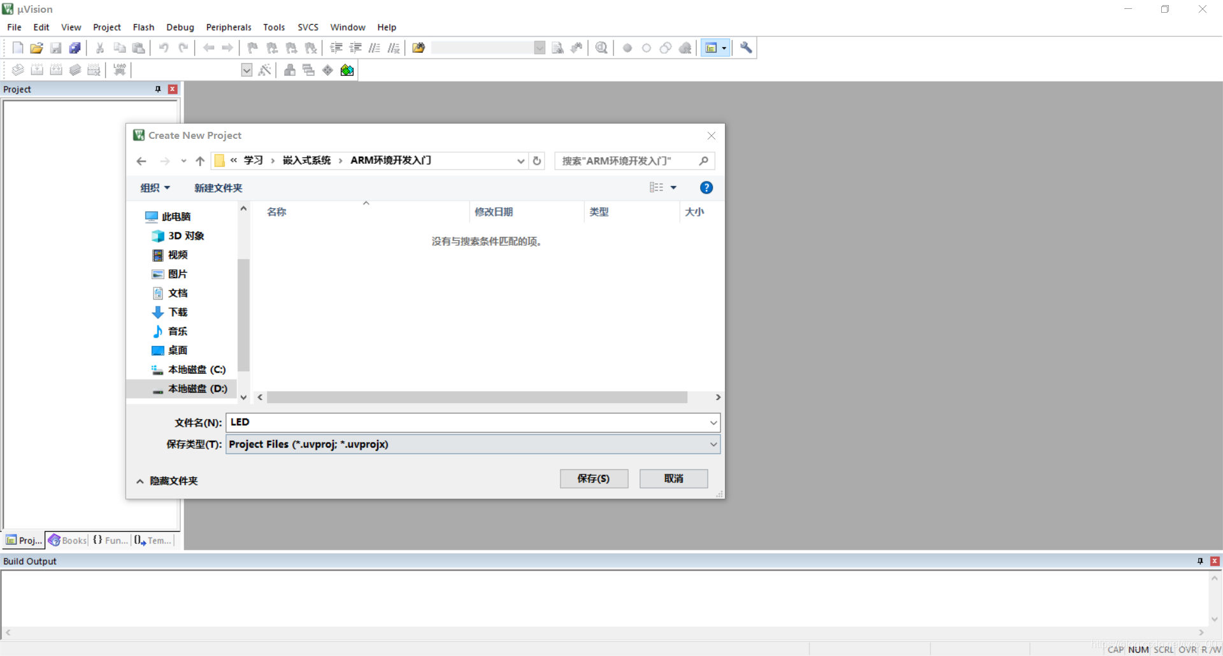Click the 保存(S) save button
This screenshot has height=656, width=1223.
click(594, 478)
